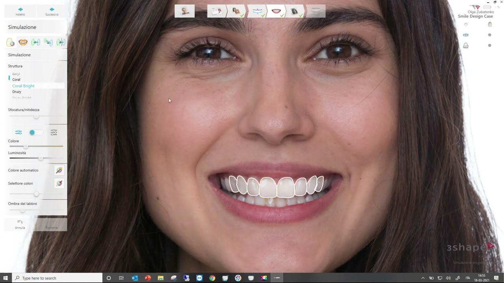Open Cortana from the taskbar

(109, 278)
